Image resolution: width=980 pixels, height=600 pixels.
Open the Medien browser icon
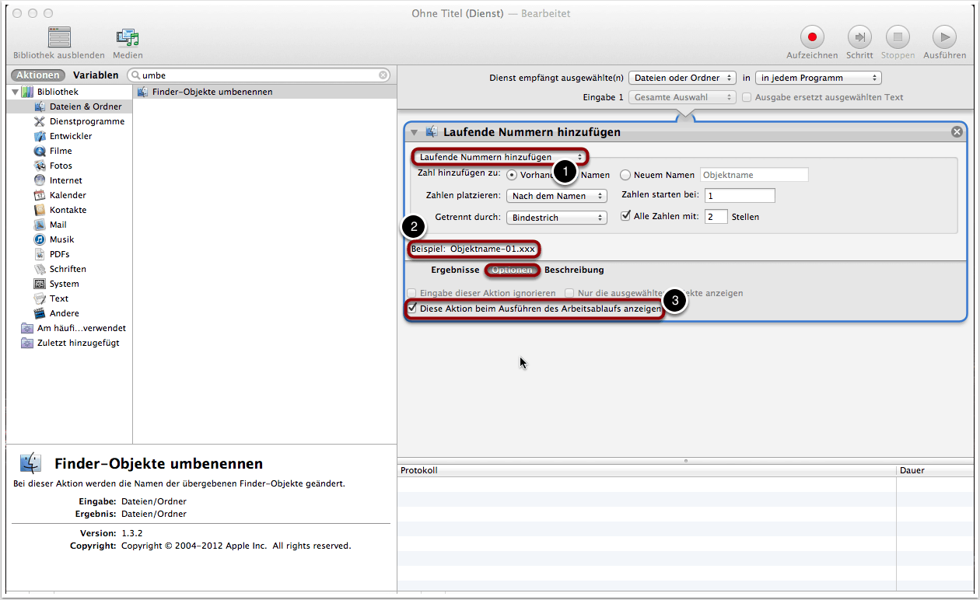[127, 37]
